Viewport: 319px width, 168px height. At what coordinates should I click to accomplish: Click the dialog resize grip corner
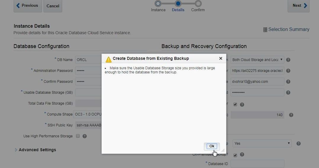click(x=223, y=150)
